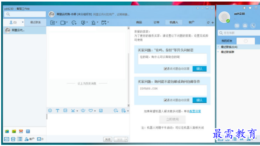Viewport: 260px width, 146px height.
Task: Open arrow next to video call icon
Action: (x=67, y=22)
